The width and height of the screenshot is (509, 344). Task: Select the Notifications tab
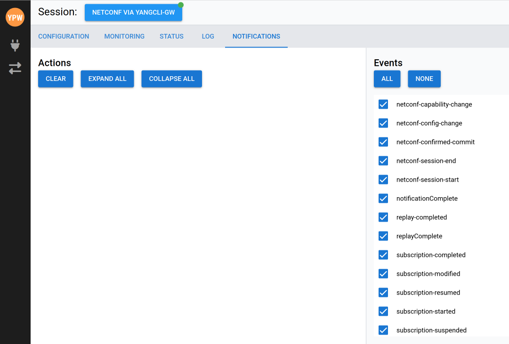256,36
